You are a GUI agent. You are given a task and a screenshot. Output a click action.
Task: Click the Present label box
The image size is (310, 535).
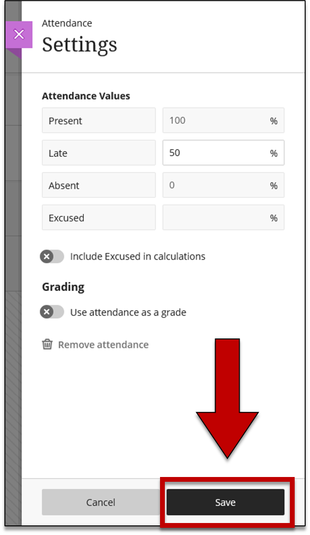(99, 120)
